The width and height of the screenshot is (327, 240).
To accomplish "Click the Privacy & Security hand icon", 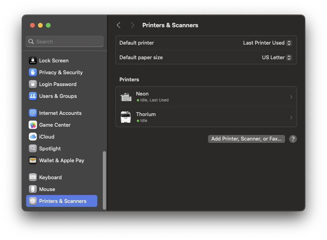I will point(33,73).
